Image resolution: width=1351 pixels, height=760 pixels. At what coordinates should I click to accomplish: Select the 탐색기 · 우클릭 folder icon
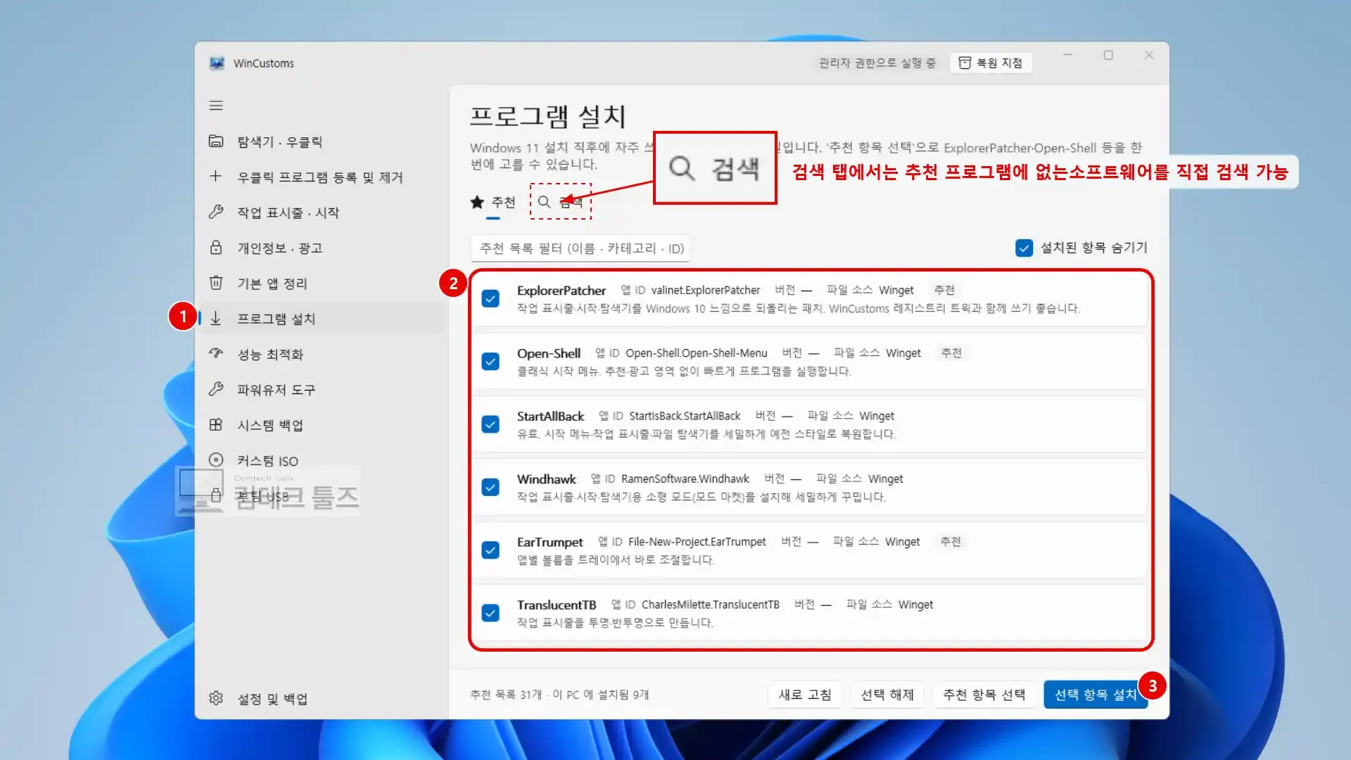pos(216,141)
